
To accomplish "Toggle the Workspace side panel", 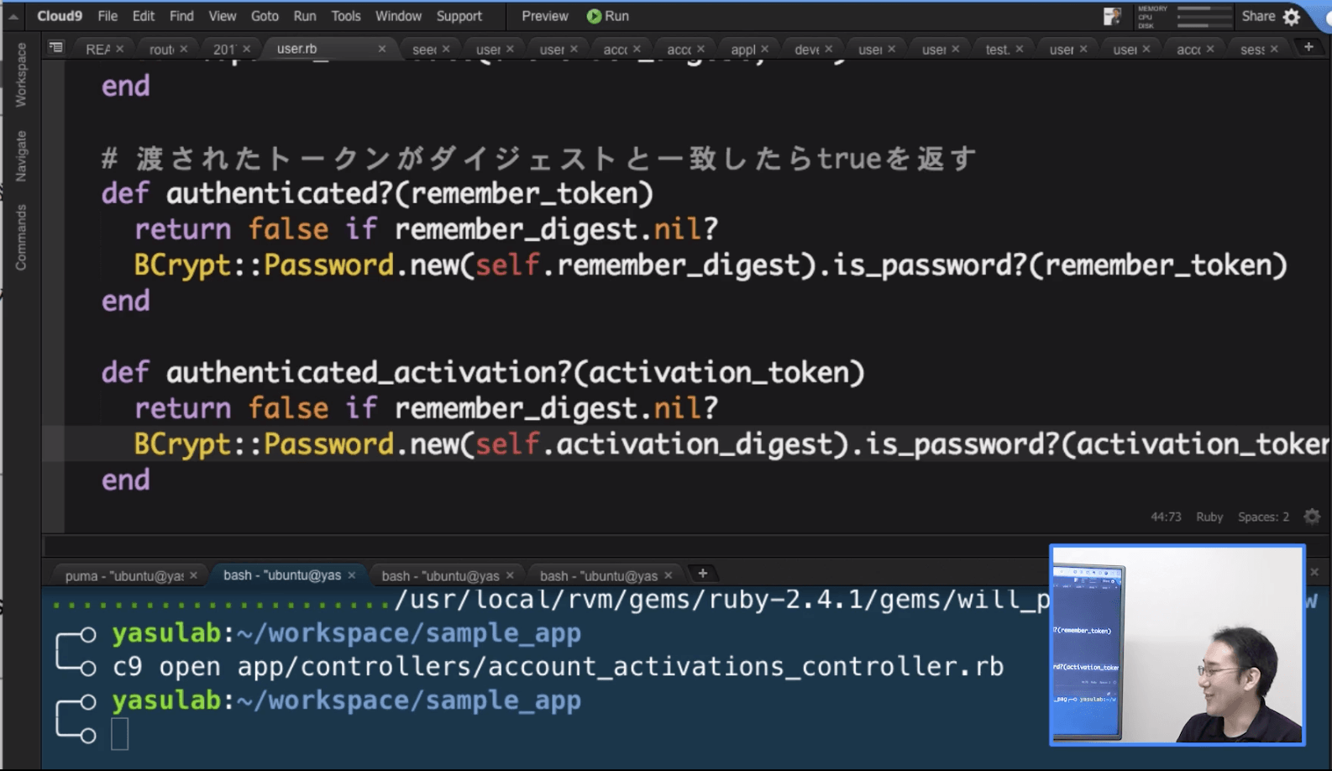I will [x=21, y=74].
